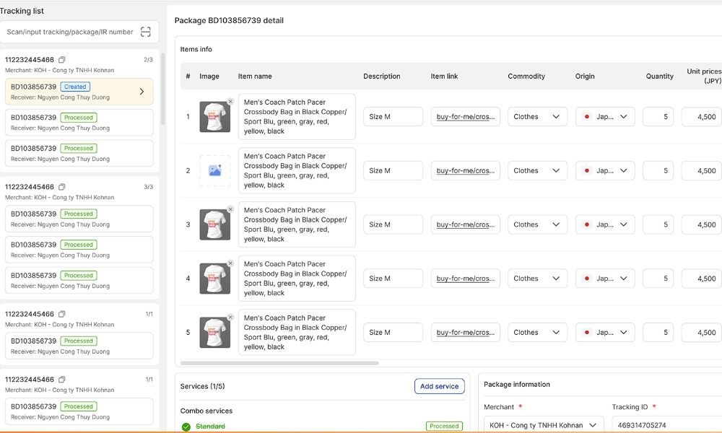
Task: Edit Size M description in row 5
Action: pos(393,332)
